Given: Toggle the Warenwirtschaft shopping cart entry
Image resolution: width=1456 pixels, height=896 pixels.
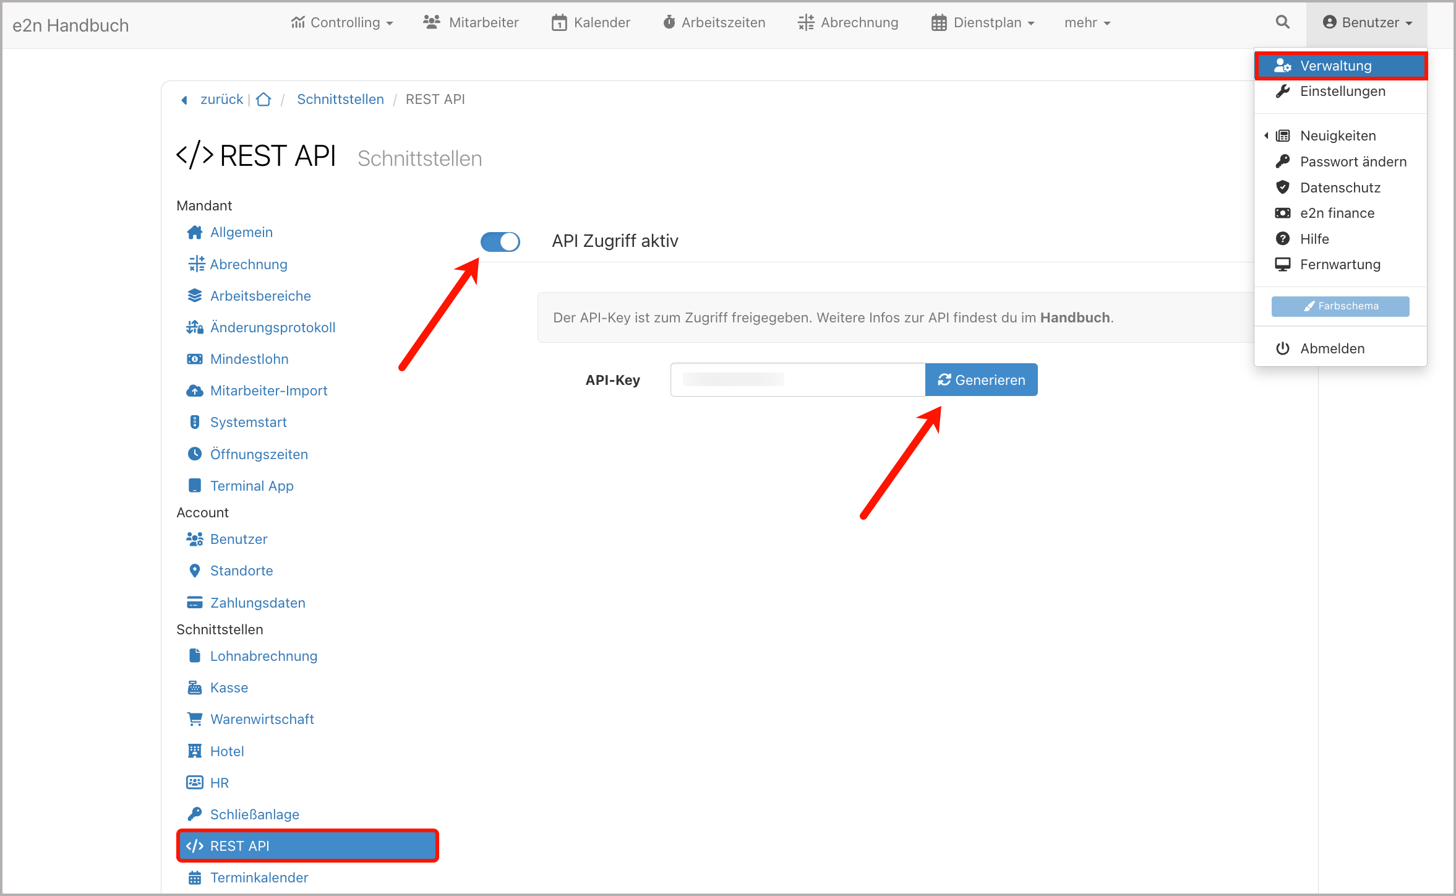Looking at the screenshot, I should pos(195,718).
